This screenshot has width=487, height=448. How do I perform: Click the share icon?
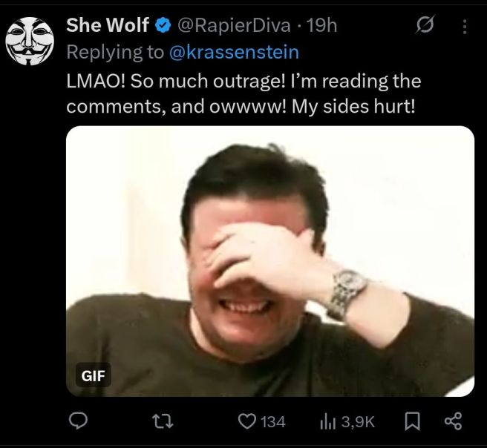(x=452, y=421)
